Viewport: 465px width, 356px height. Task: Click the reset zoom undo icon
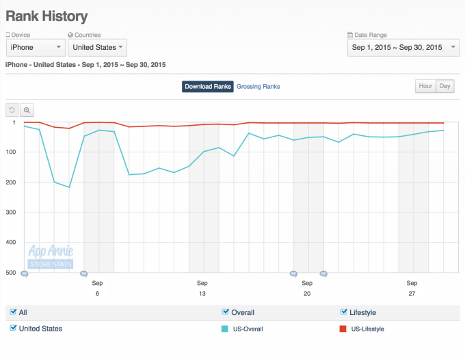point(12,109)
